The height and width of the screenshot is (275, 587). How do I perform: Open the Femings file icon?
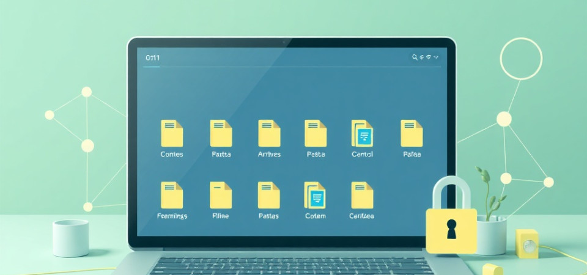(x=172, y=195)
